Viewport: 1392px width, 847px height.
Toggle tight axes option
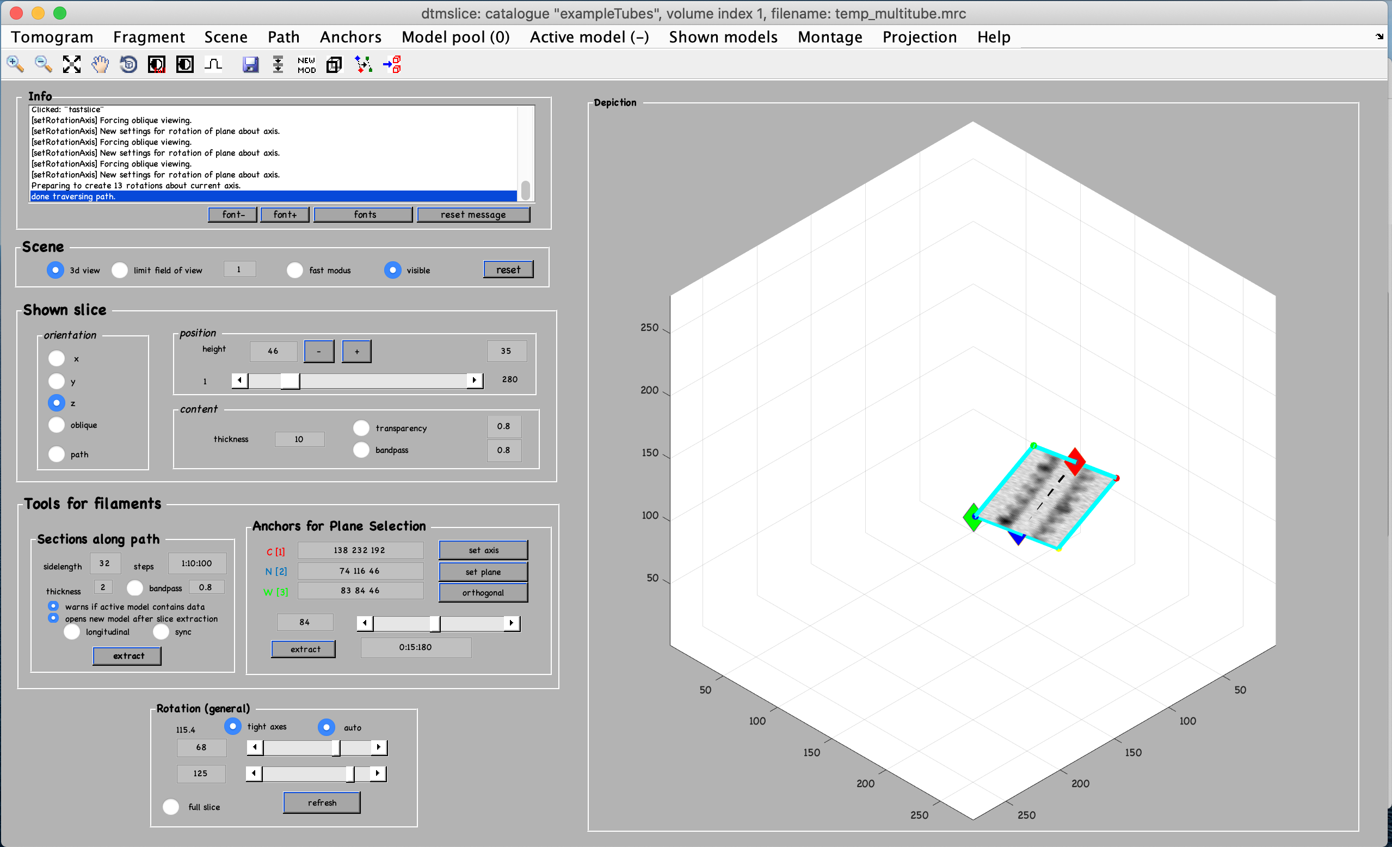coord(233,726)
